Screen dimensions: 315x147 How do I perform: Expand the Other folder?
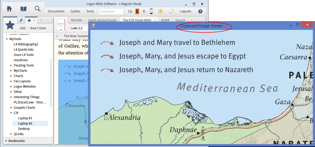(x=11, y=92)
